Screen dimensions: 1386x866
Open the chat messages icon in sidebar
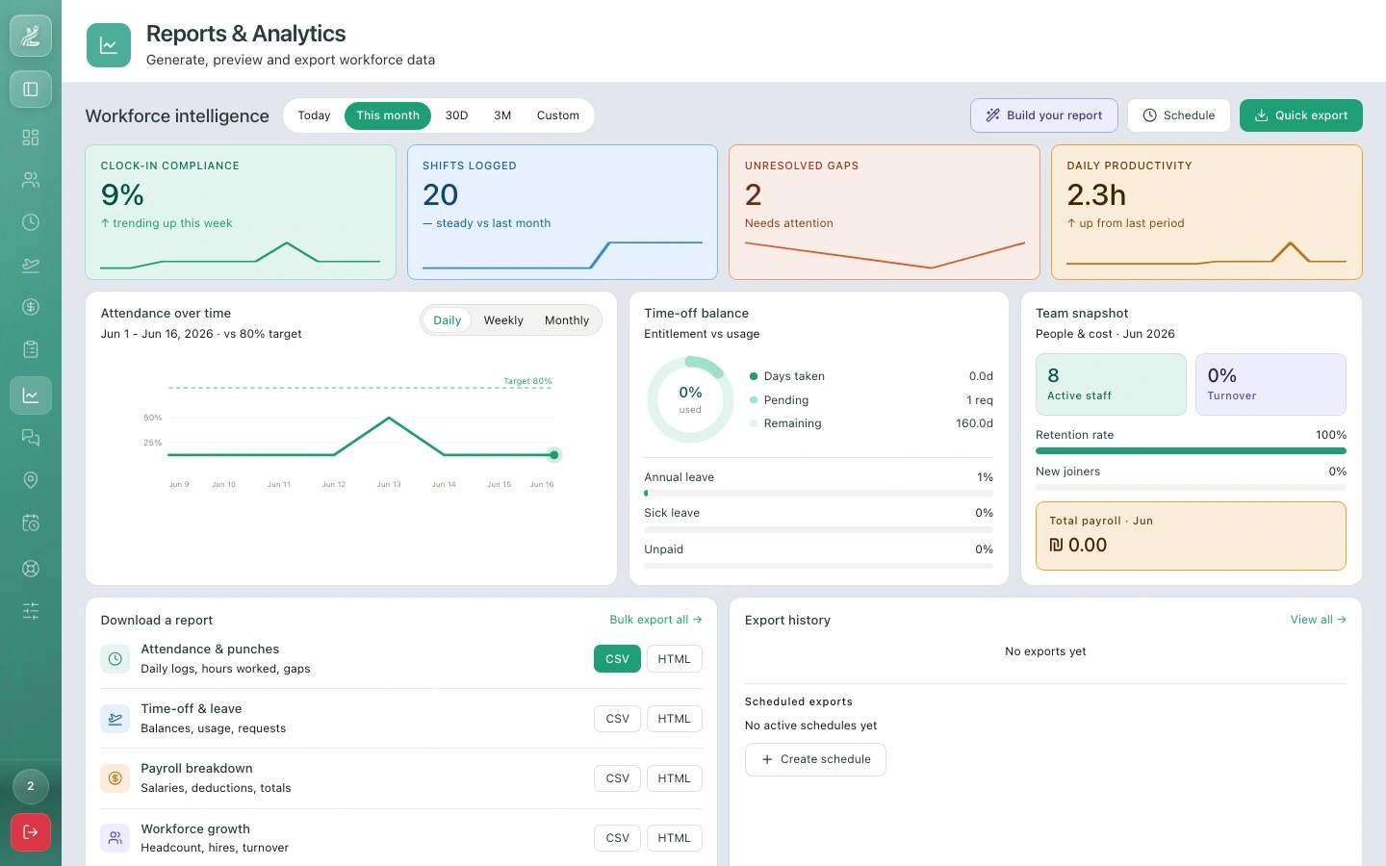tap(31, 438)
